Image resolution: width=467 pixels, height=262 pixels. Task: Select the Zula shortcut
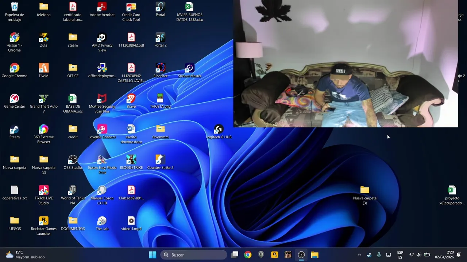pyautogui.click(x=44, y=40)
